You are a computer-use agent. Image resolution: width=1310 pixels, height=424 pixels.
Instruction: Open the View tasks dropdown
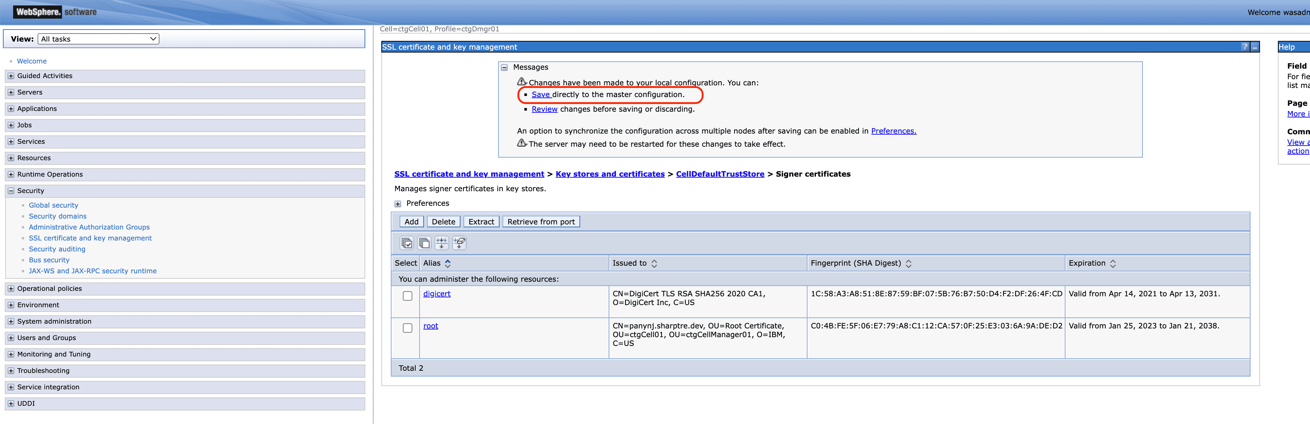click(x=99, y=39)
